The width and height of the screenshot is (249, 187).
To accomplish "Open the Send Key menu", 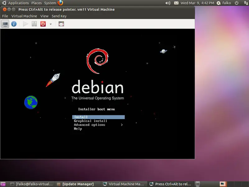I will [59, 16].
